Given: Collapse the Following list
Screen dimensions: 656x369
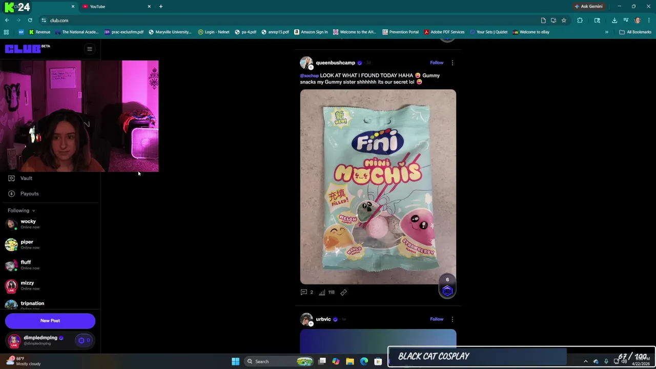Looking at the screenshot, I should click(22, 211).
